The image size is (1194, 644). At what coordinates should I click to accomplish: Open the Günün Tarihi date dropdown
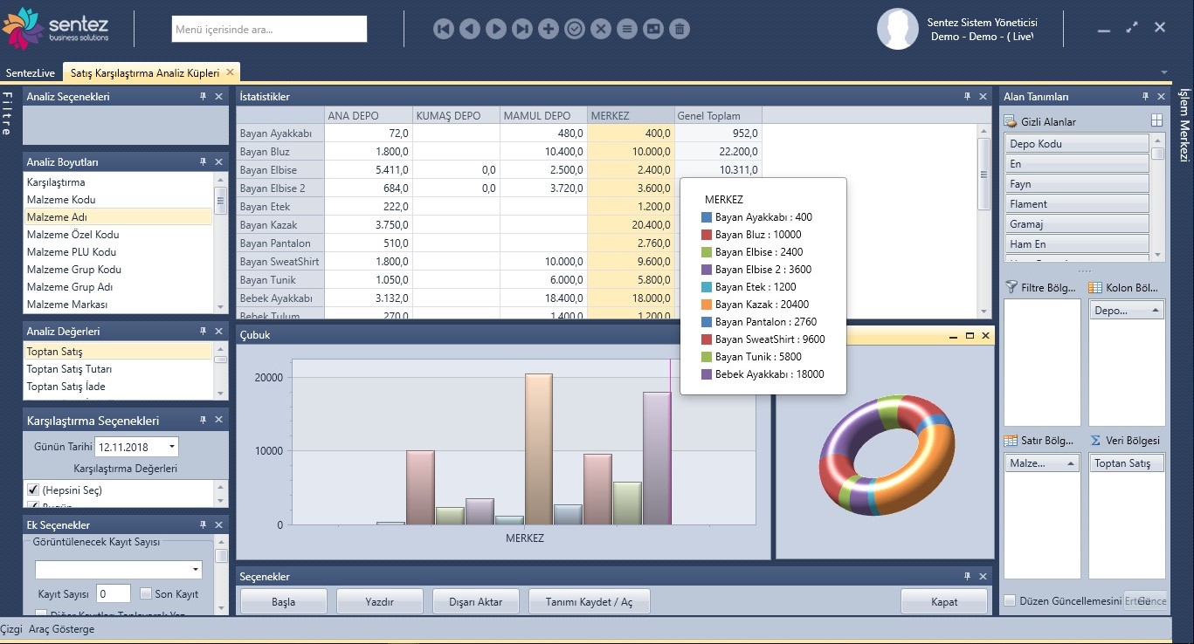171,447
